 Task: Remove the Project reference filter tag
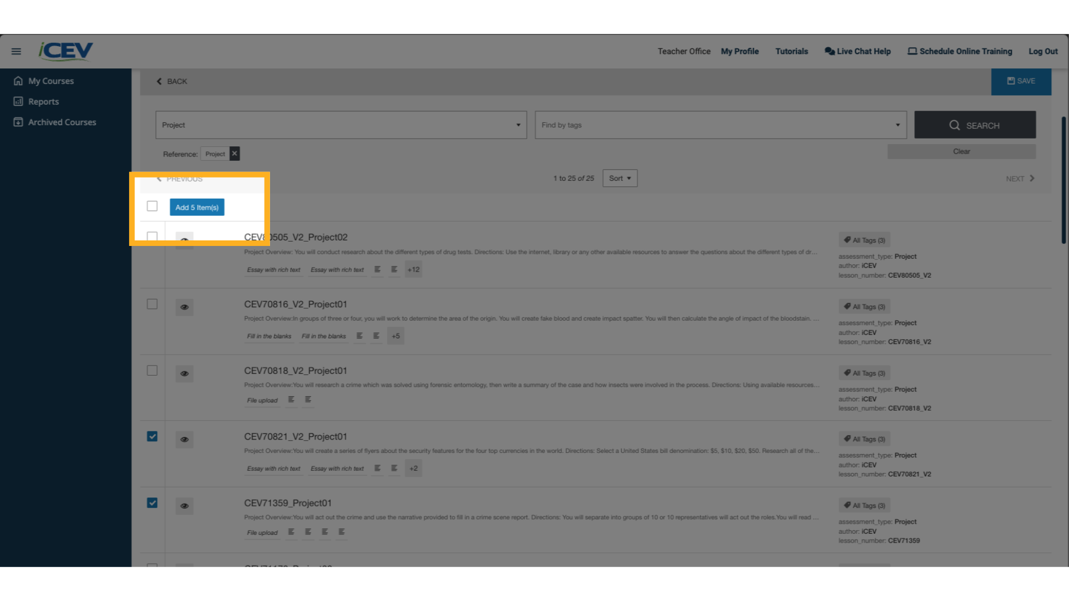[234, 154]
